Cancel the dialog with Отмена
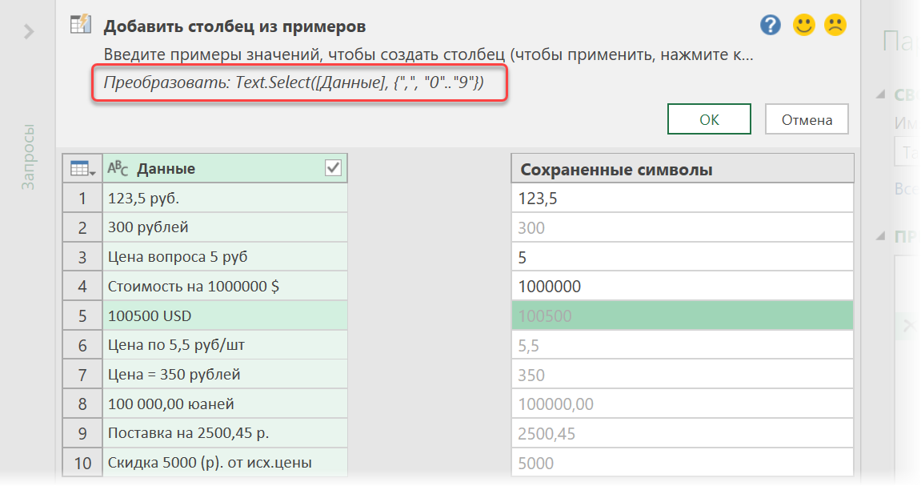 tap(807, 119)
